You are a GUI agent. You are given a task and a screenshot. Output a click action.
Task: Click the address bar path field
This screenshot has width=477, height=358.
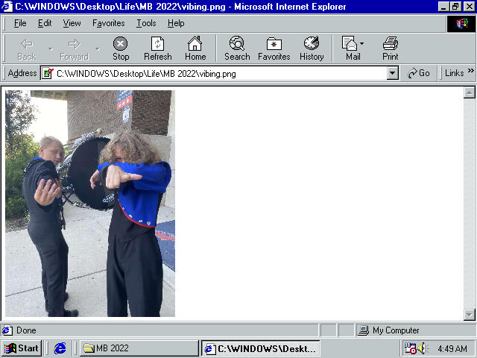click(220, 73)
